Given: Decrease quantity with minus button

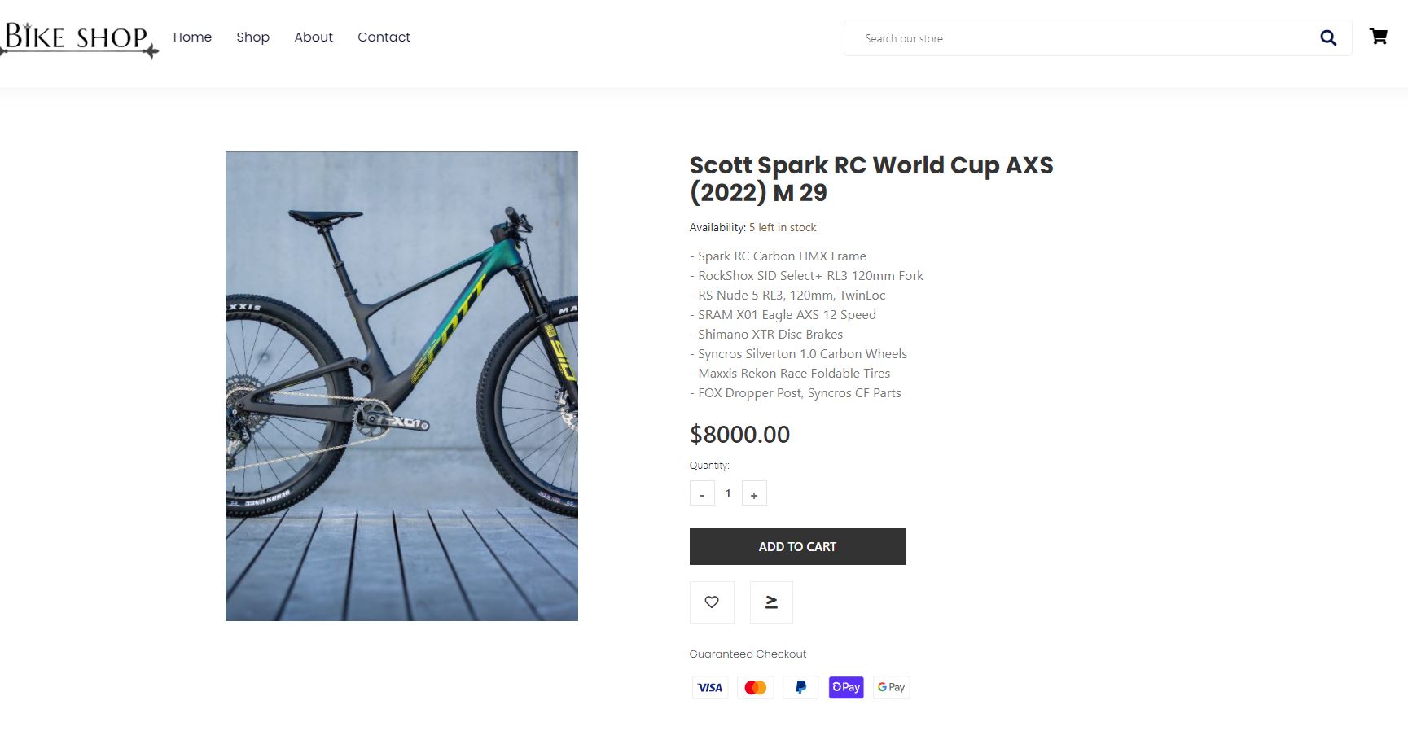Looking at the screenshot, I should click(702, 494).
